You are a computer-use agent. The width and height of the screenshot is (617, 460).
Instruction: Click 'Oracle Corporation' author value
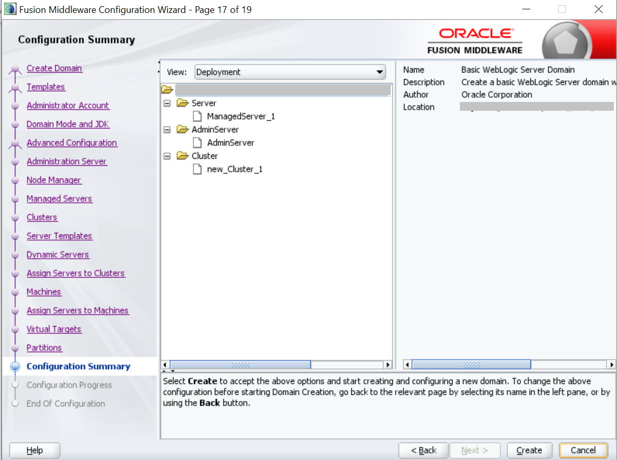point(497,95)
